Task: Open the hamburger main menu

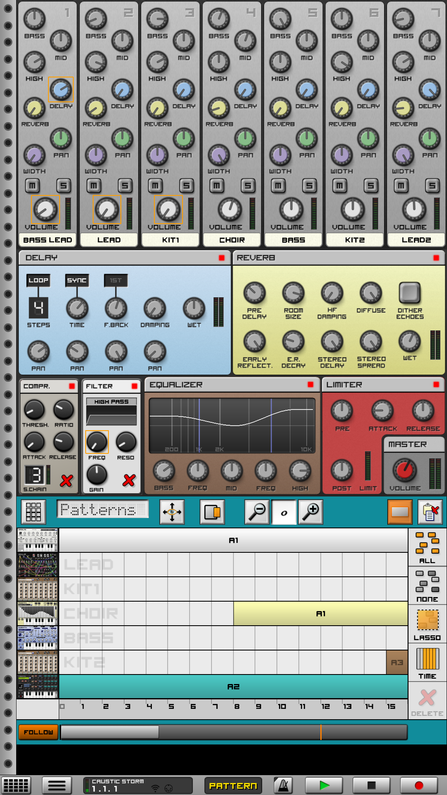Action: point(57,785)
